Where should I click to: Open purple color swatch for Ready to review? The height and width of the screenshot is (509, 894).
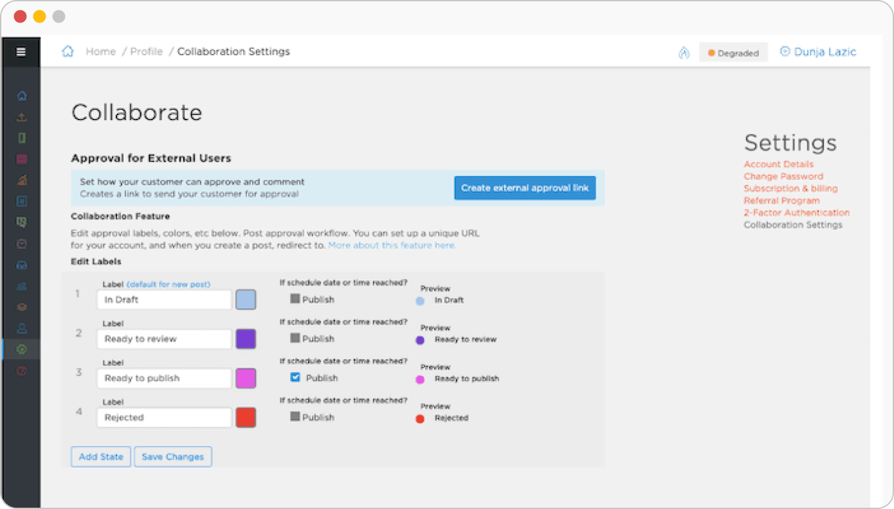pyautogui.click(x=246, y=339)
